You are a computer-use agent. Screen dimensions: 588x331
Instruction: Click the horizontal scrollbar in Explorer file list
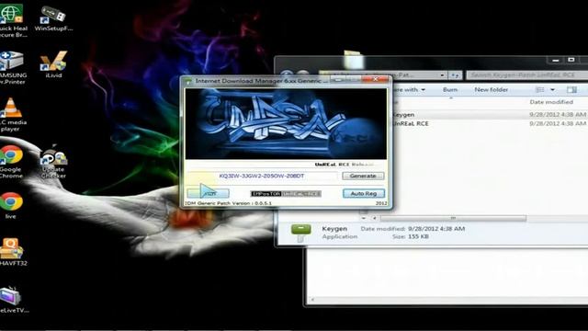(453, 218)
